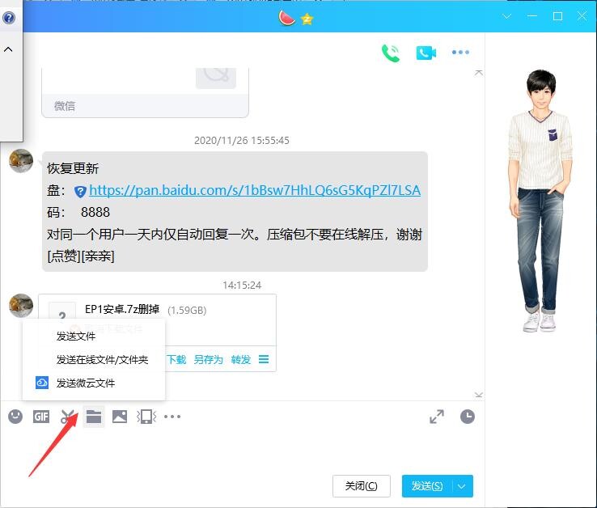
Task: Show more input toolbar options
Action: (172, 417)
